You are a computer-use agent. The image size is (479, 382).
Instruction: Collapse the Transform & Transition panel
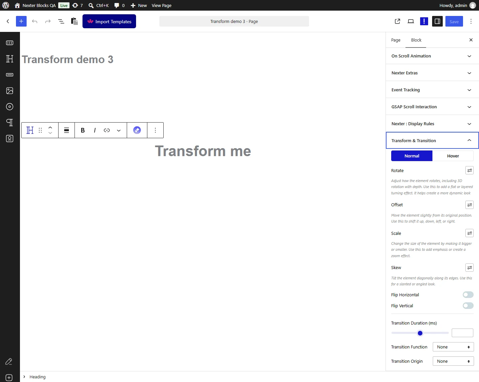point(432,141)
